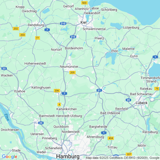Image resolution: width=160 pixels, height=160 pixels.
Task: Click the yellow 404 road shield
Action: [x=111, y=138]
